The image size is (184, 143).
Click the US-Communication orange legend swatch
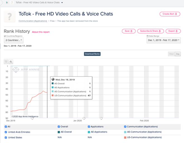(125, 137)
